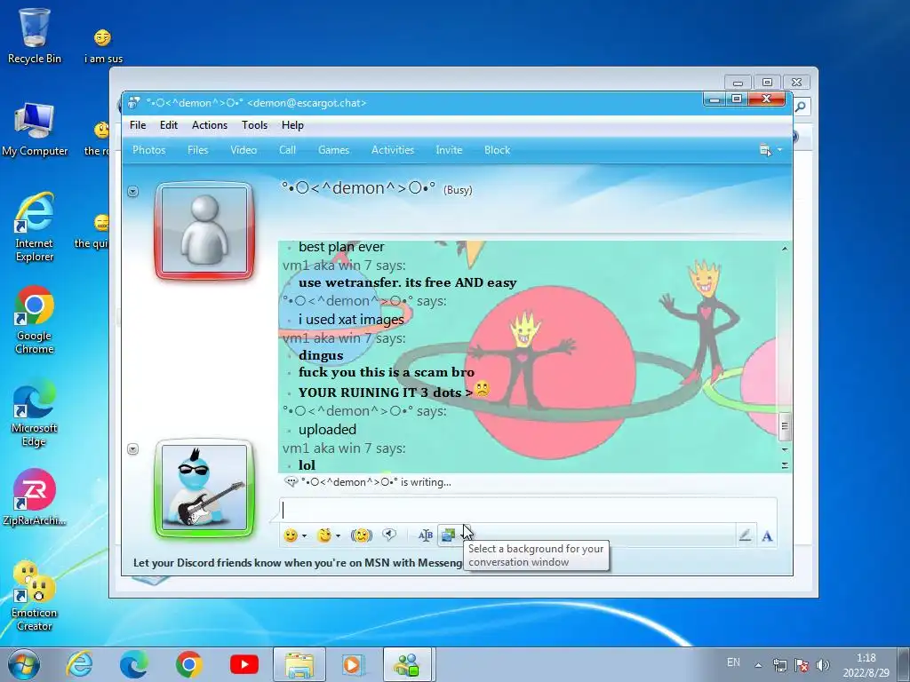Screen dimensions: 910x682
Task: Click Files in the conversation toolbar
Action: click(197, 150)
